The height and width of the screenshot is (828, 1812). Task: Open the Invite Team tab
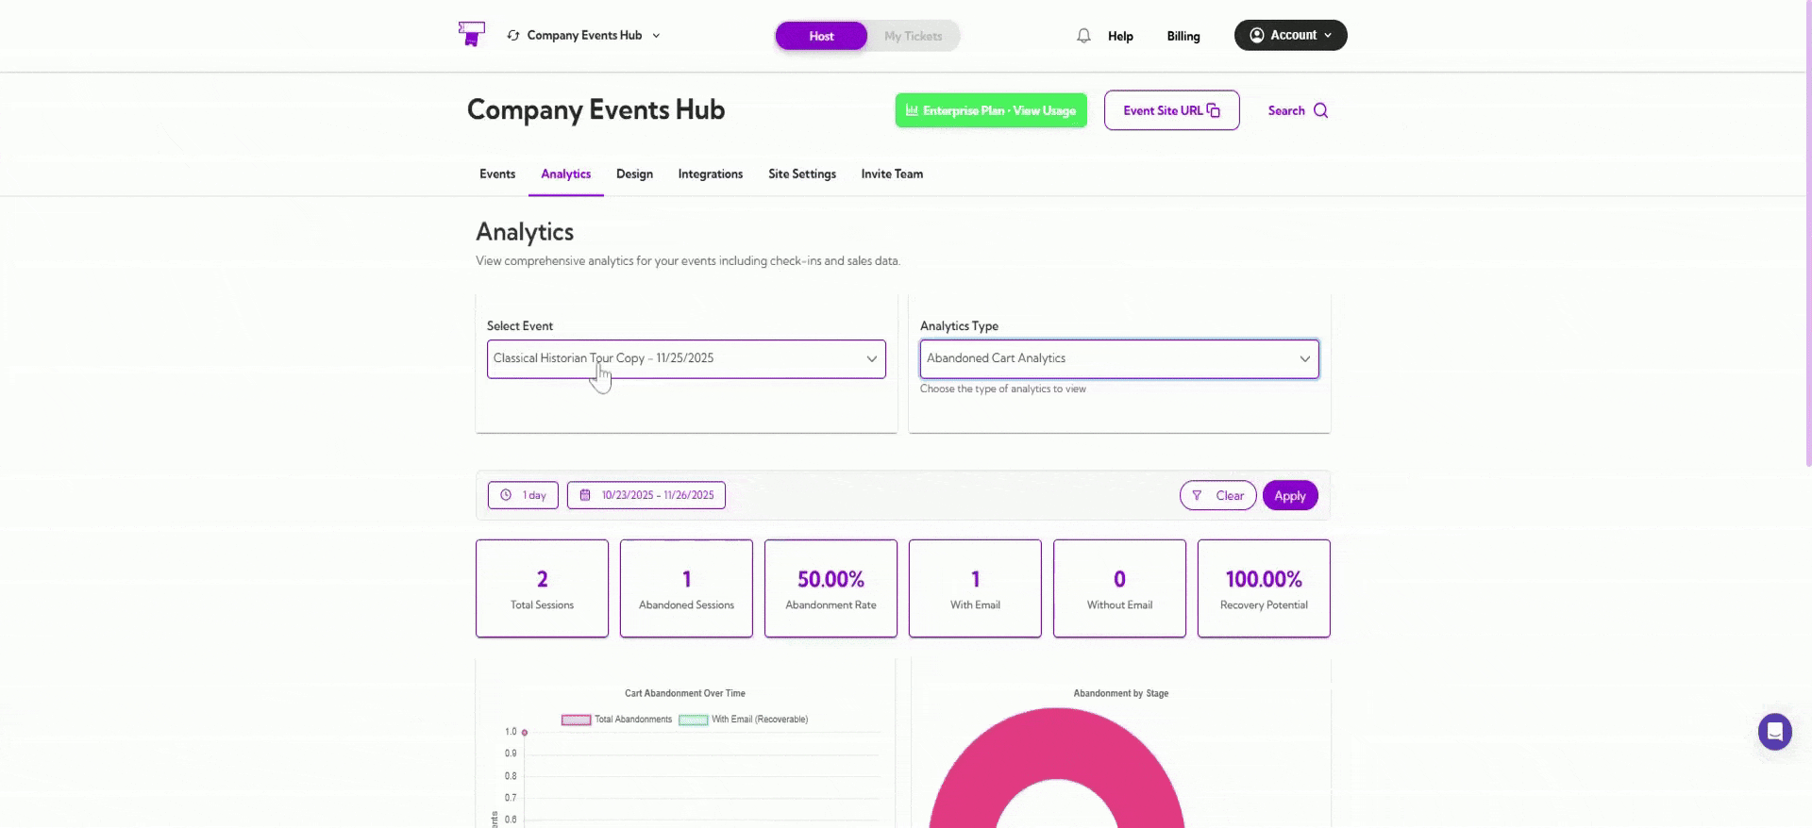click(x=892, y=174)
